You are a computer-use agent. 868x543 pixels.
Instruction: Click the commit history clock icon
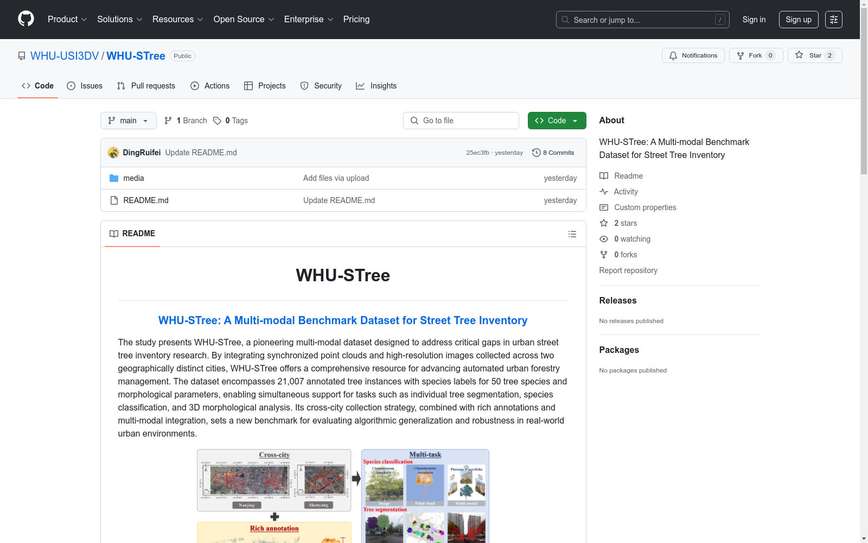(x=537, y=153)
